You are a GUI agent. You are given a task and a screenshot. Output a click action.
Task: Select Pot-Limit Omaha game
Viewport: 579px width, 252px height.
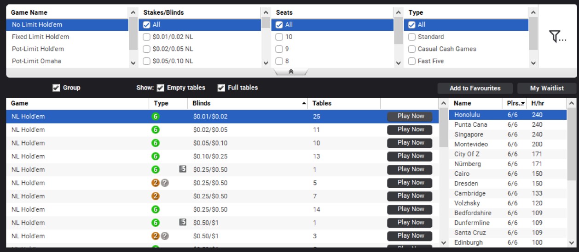(37, 61)
